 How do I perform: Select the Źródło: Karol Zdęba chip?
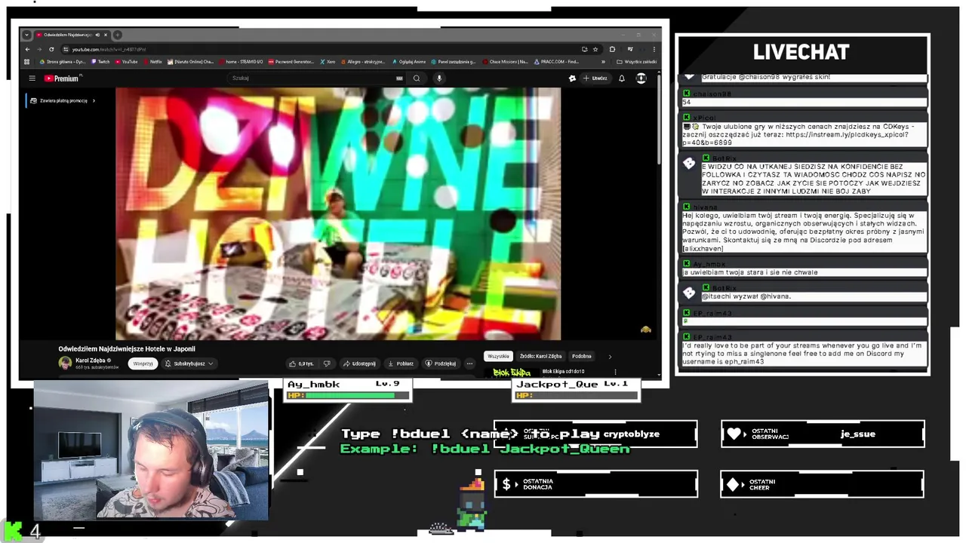pos(541,356)
